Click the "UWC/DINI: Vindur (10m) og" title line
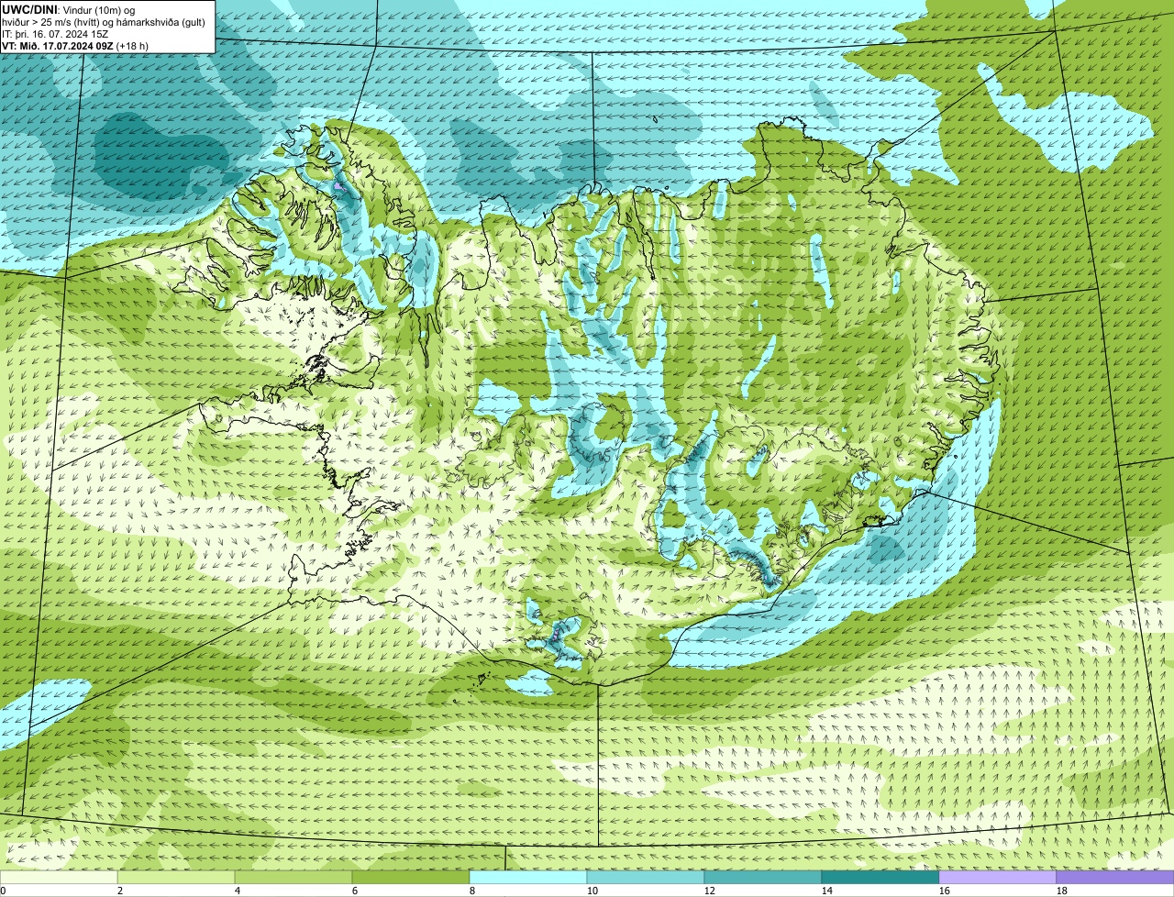 point(69,9)
